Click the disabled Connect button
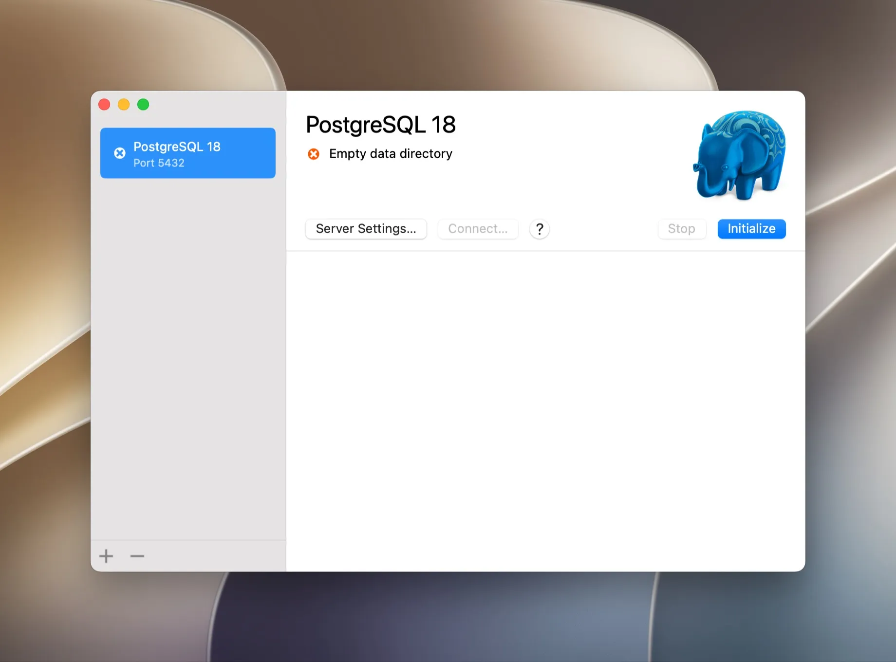896x662 pixels. coord(478,229)
